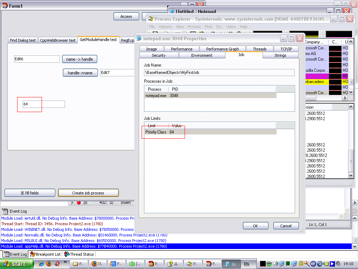Click the Process Explorer title bar icon

tap(151, 19)
